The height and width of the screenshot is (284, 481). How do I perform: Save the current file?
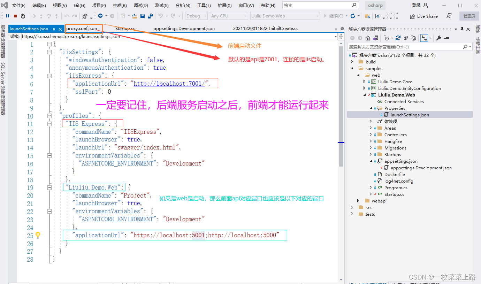click(143, 16)
